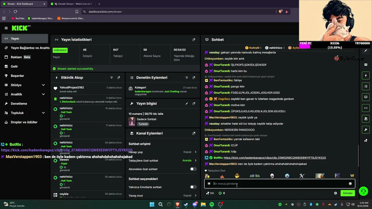Image resolution: width=372 pixels, height=209 pixels.
Task: Open the Yayın sidebar item
Action: click(25, 39)
